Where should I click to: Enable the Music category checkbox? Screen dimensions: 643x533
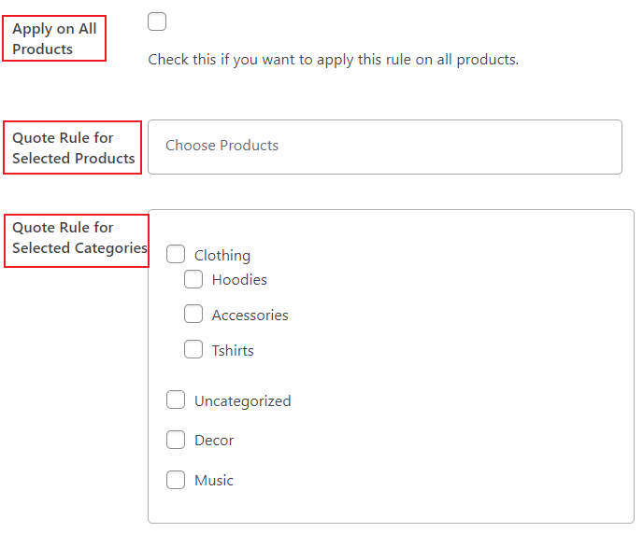coord(176,480)
